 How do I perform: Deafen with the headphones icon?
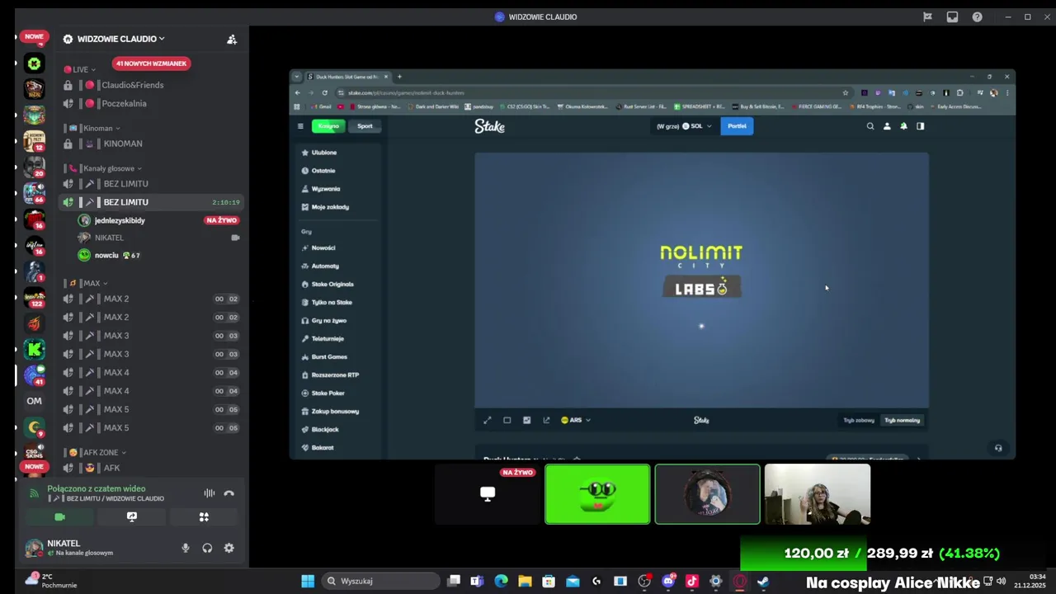tap(207, 548)
